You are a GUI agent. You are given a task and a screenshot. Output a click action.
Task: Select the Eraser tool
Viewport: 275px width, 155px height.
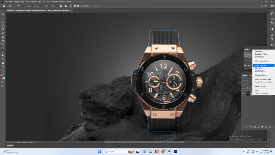tap(3, 41)
